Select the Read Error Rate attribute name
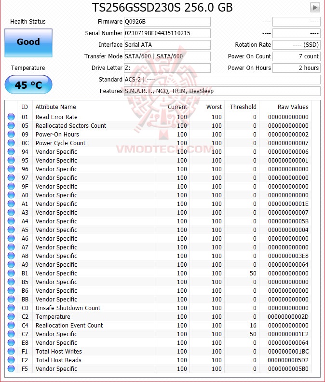 click(x=56, y=117)
